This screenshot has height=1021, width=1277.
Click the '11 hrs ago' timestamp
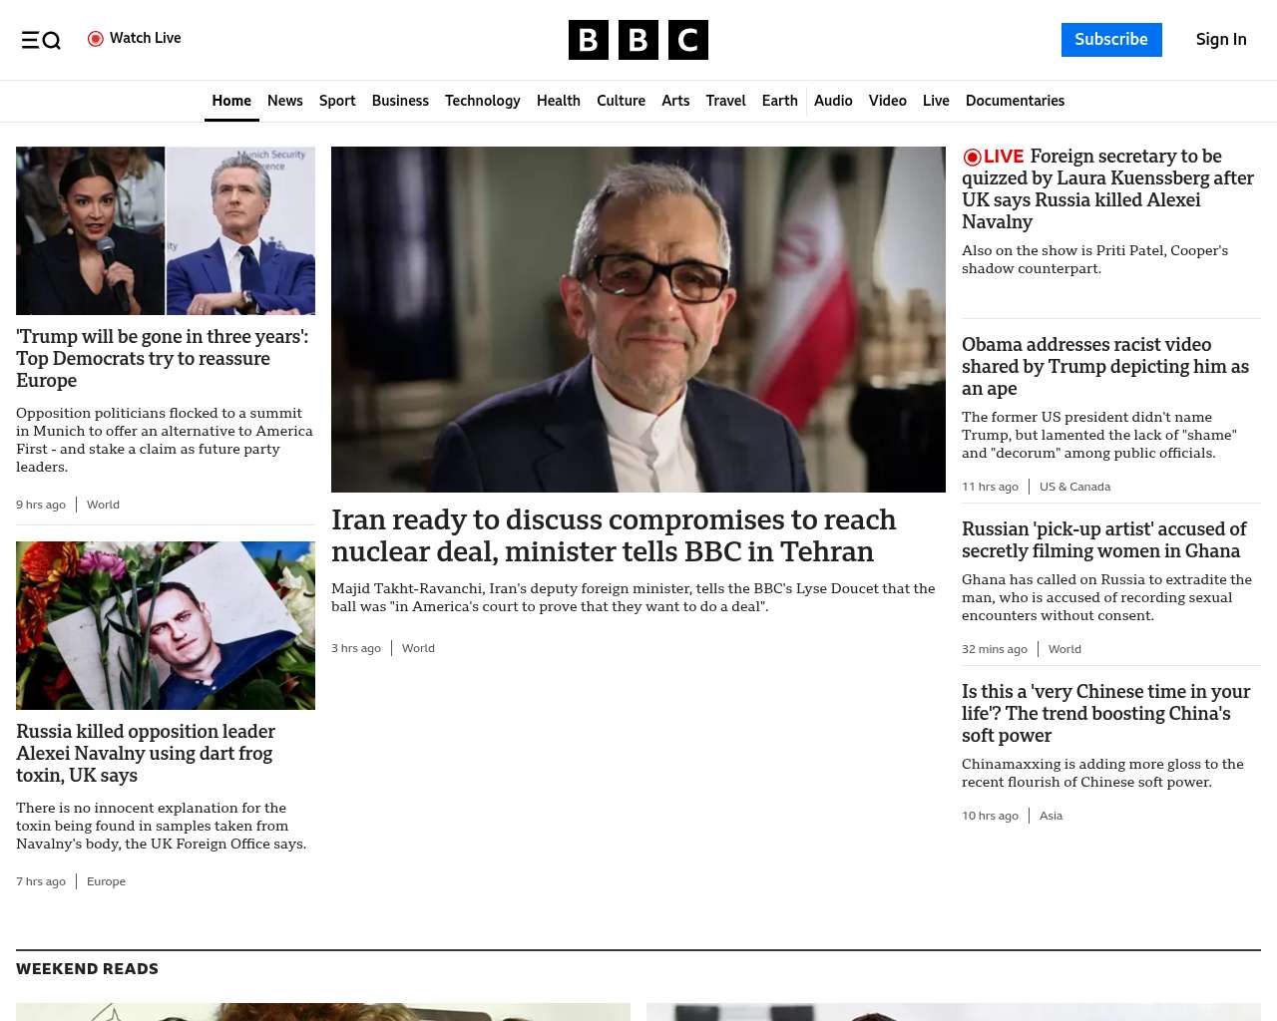(990, 487)
